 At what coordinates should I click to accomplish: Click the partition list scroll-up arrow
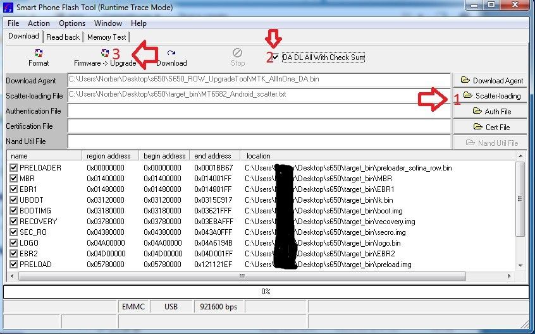pos(520,156)
